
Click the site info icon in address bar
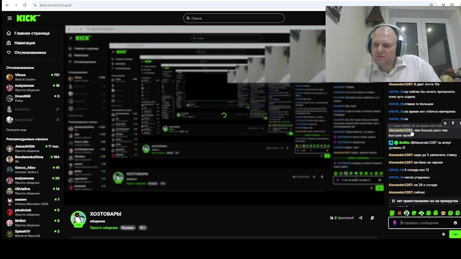tap(35, 5)
